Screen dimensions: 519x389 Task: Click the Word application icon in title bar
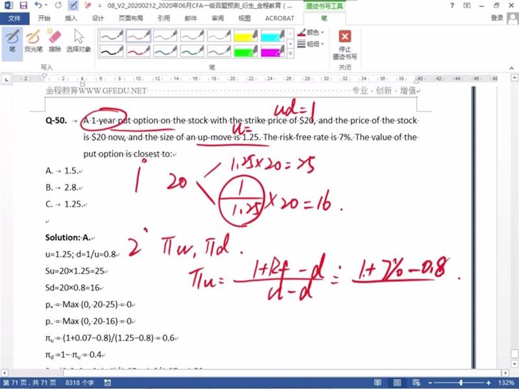click(8, 5)
